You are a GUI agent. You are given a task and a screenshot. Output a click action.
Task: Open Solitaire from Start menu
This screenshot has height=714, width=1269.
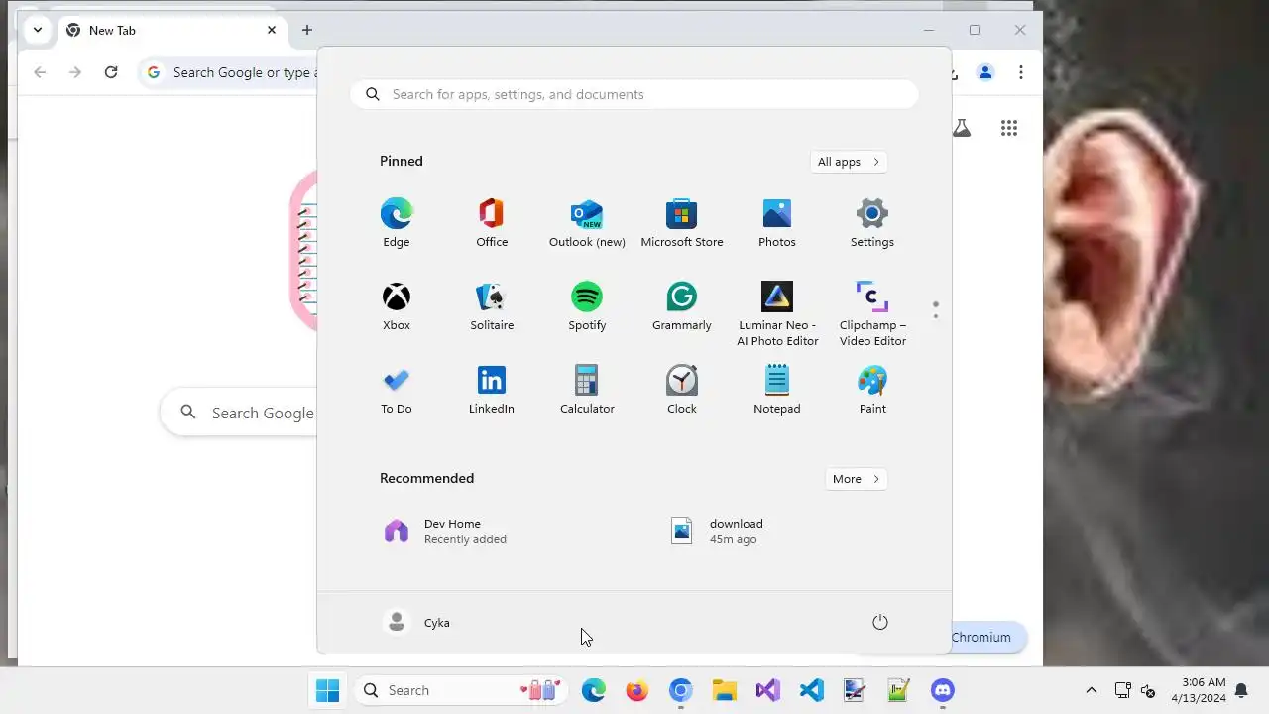[x=492, y=306]
